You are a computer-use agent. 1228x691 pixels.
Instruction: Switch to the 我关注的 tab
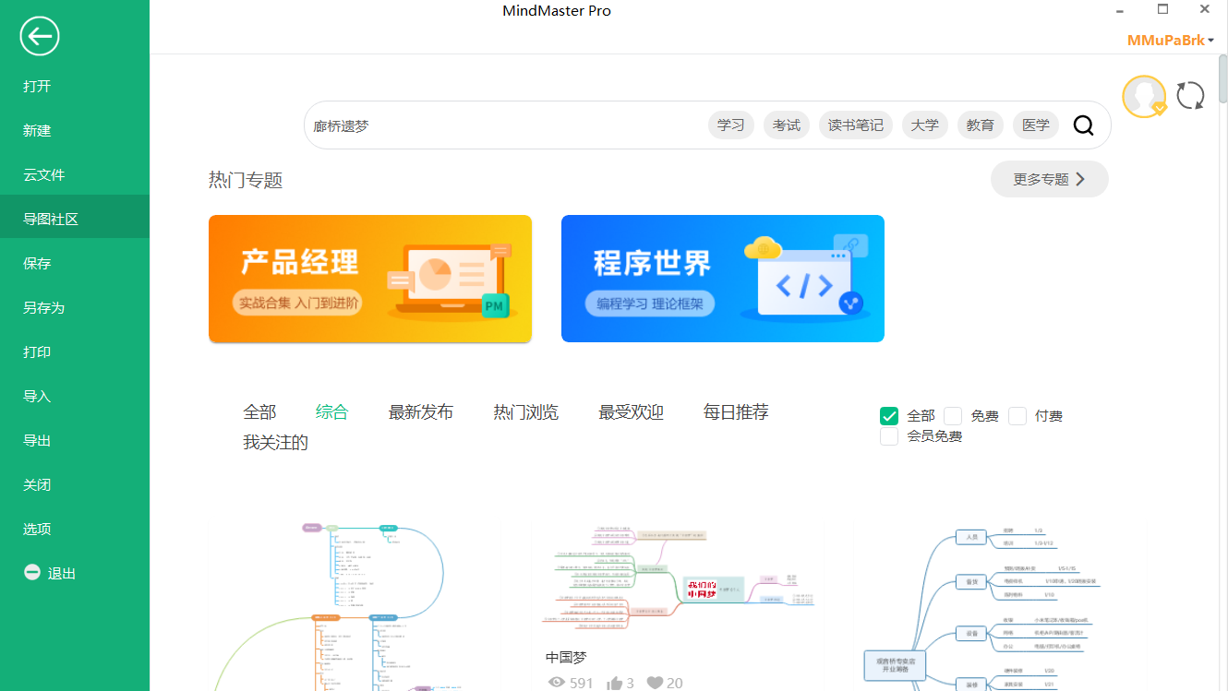276,443
